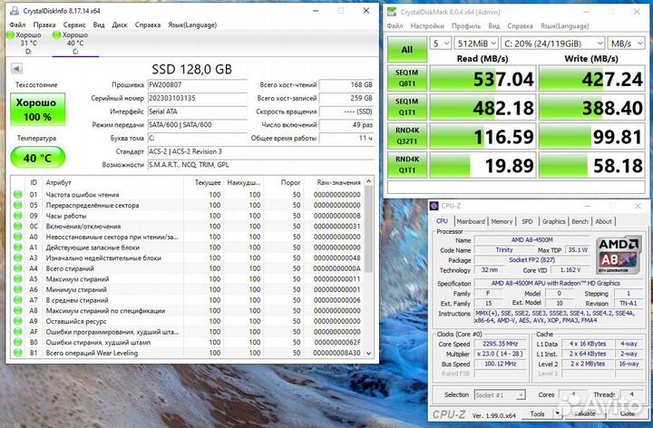Click the green Хорошо 100 % health button
The image size is (653, 428).
[x=37, y=109]
